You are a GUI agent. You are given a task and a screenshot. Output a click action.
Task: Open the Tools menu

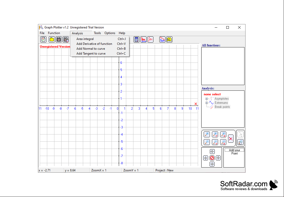point(97,33)
